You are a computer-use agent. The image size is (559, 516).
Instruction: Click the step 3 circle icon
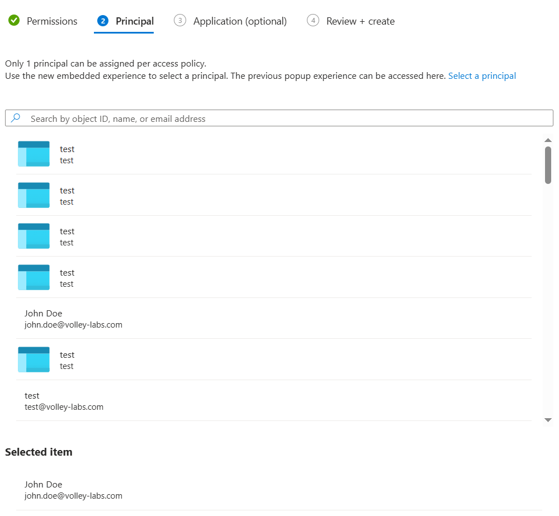(x=180, y=21)
